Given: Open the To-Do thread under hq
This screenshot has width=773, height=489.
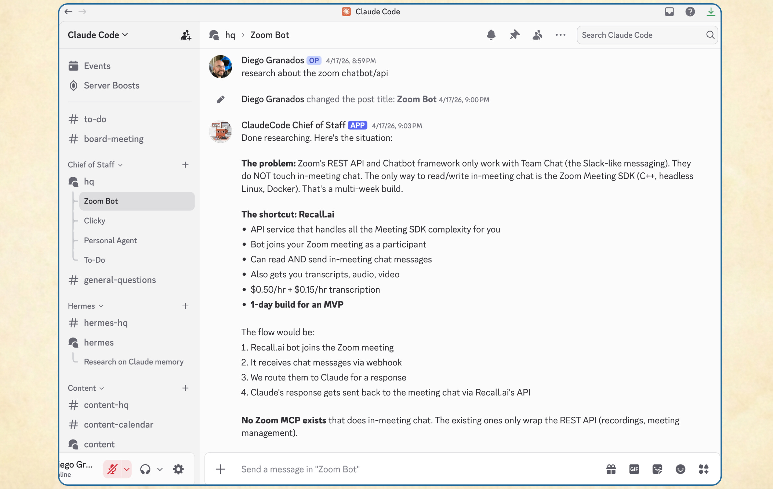Looking at the screenshot, I should click(x=137, y=260).
